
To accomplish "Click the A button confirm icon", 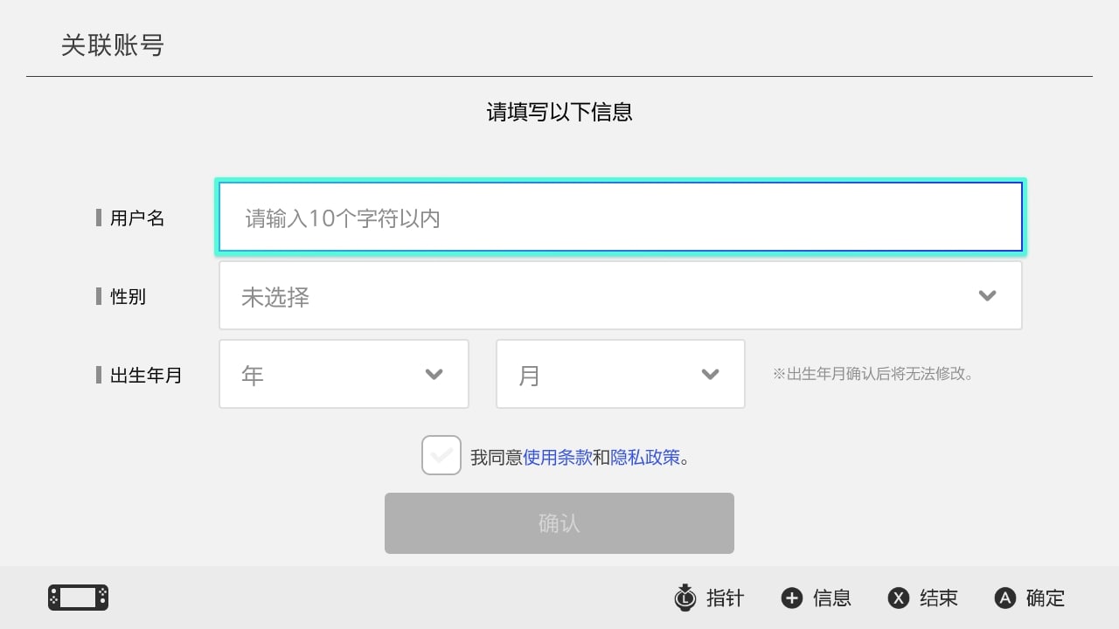I will (1005, 598).
